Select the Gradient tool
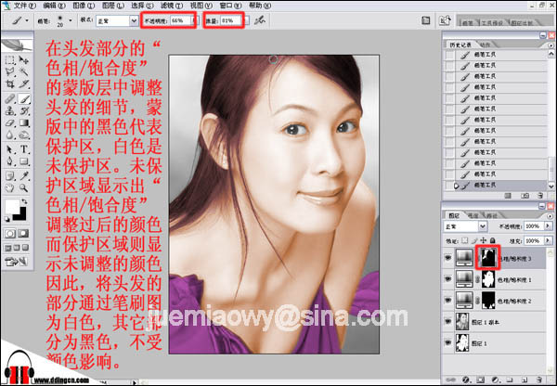 (24, 123)
